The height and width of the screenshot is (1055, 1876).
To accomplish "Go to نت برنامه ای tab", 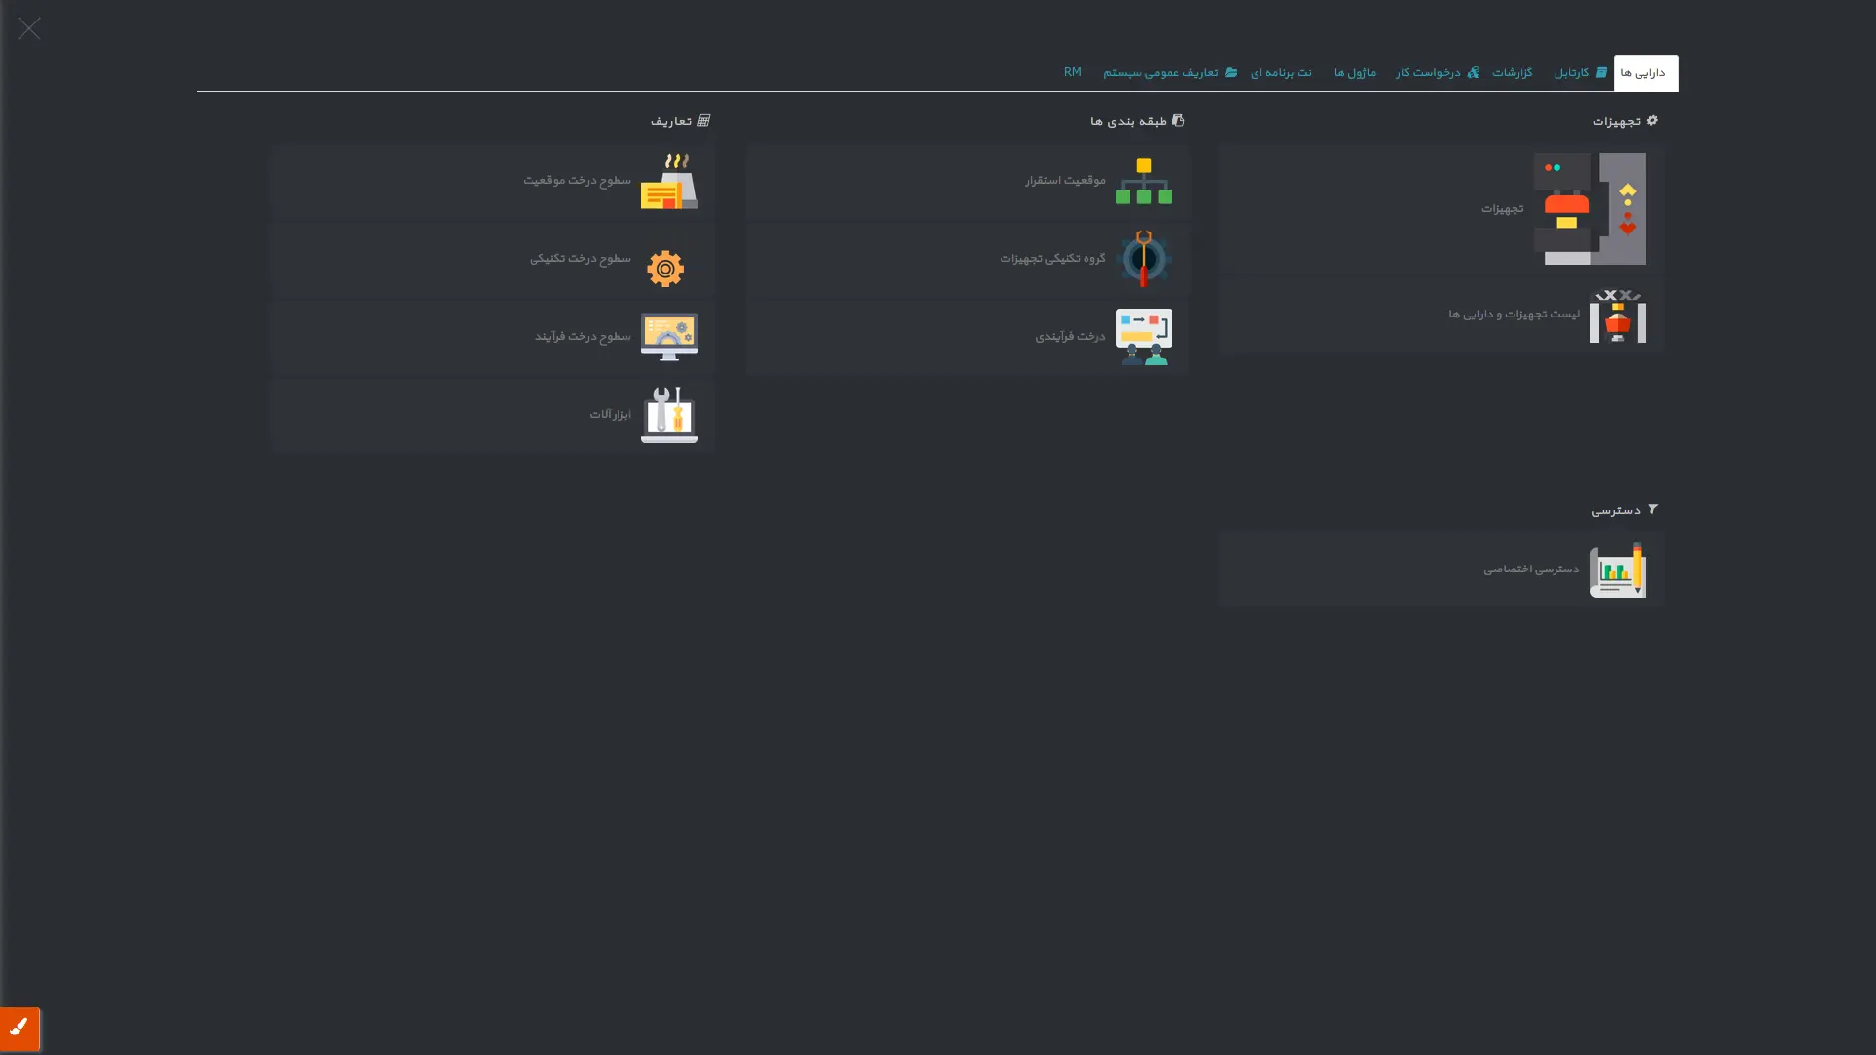I will click(1281, 73).
